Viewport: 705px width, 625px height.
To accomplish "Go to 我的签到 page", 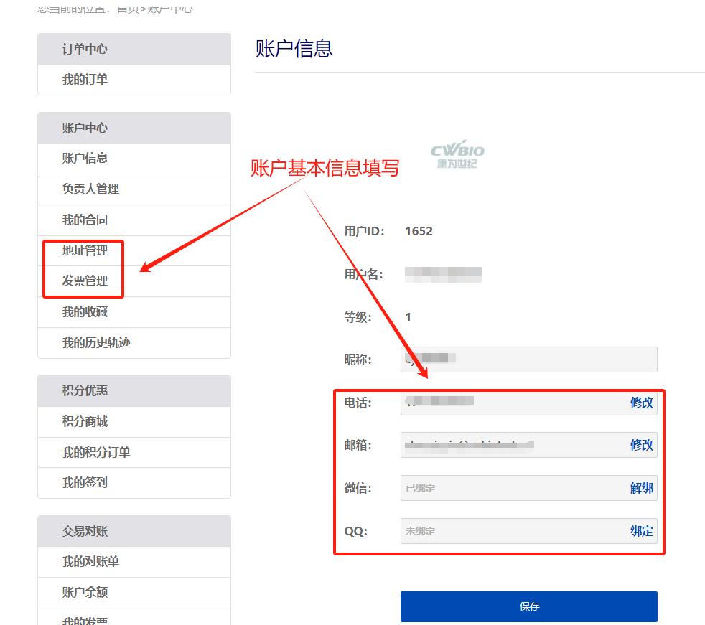I will pos(85,483).
